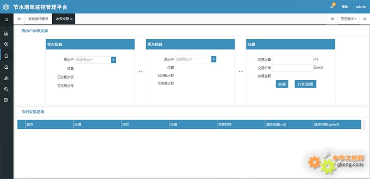Open the user hat sidebar icon
This screenshot has height=179, width=370.
pyautogui.click(x=6, y=78)
